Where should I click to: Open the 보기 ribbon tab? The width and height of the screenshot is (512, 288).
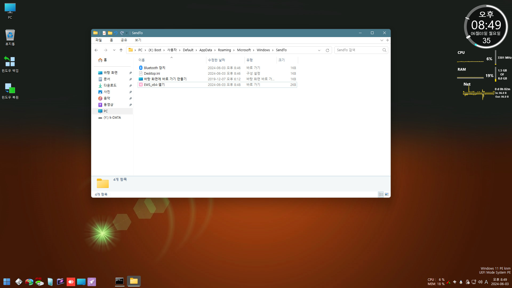(138, 40)
